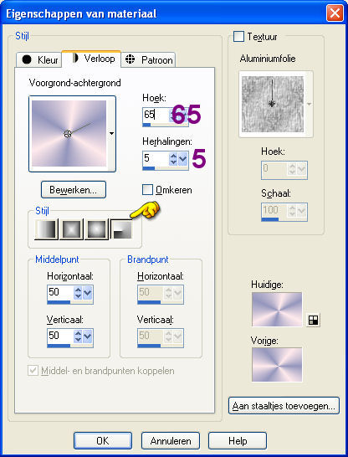The height and width of the screenshot is (457, 348).
Task: Switch to the Patroon tab
Action: (x=149, y=59)
